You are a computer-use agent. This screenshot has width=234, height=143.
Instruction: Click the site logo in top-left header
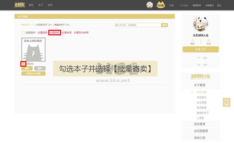[x=19, y=5]
